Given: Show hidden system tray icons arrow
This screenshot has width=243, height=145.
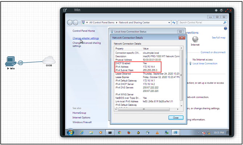Looking at the screenshot, I should coord(198,133).
